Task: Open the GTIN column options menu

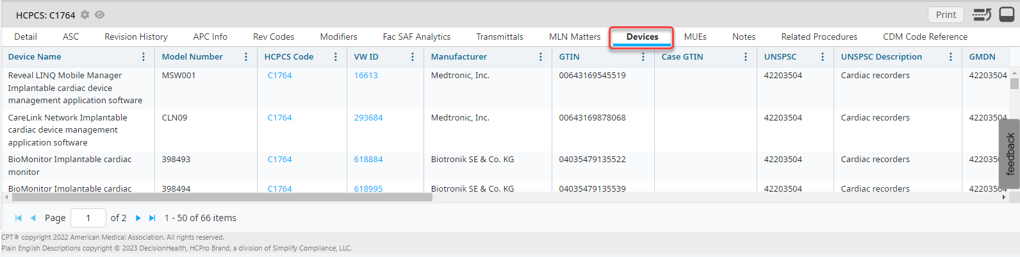Action: (x=643, y=57)
